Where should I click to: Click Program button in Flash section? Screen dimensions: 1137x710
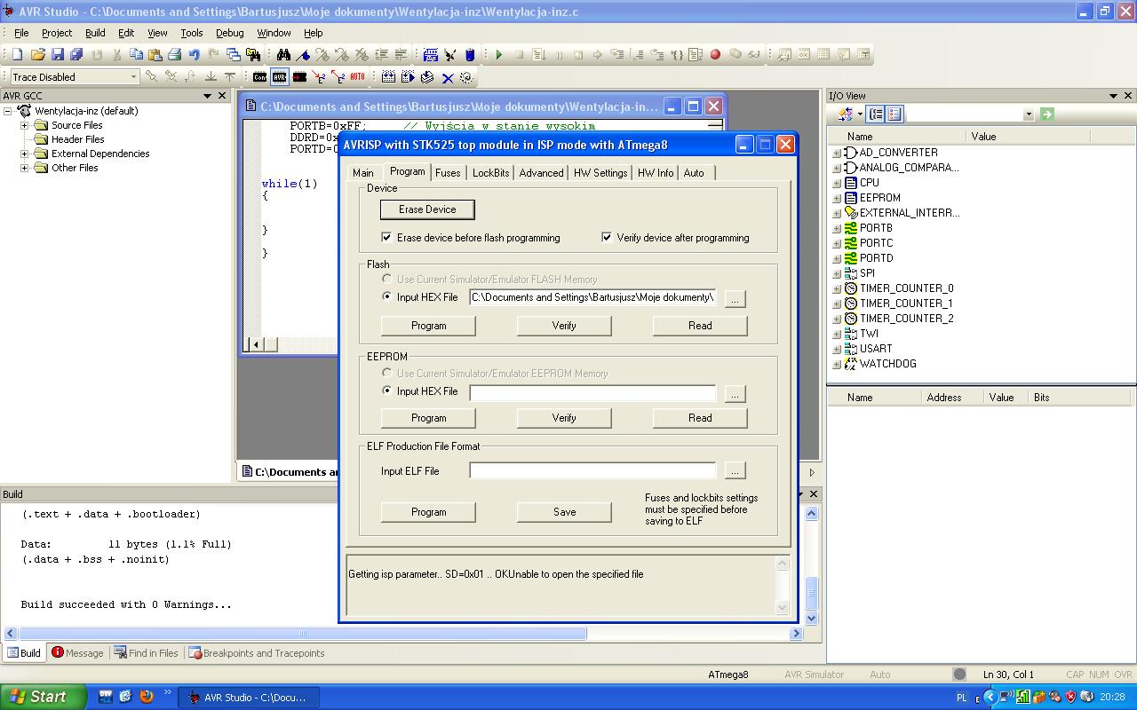click(428, 326)
